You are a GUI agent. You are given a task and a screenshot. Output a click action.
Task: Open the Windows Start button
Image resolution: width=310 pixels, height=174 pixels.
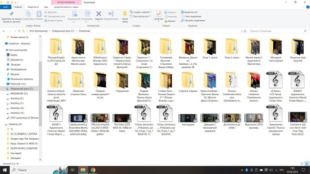click(5, 170)
